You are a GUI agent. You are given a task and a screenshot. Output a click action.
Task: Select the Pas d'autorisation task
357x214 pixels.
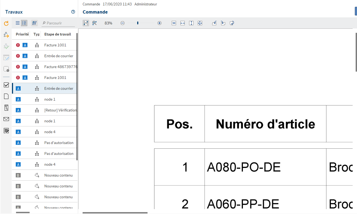click(x=59, y=143)
